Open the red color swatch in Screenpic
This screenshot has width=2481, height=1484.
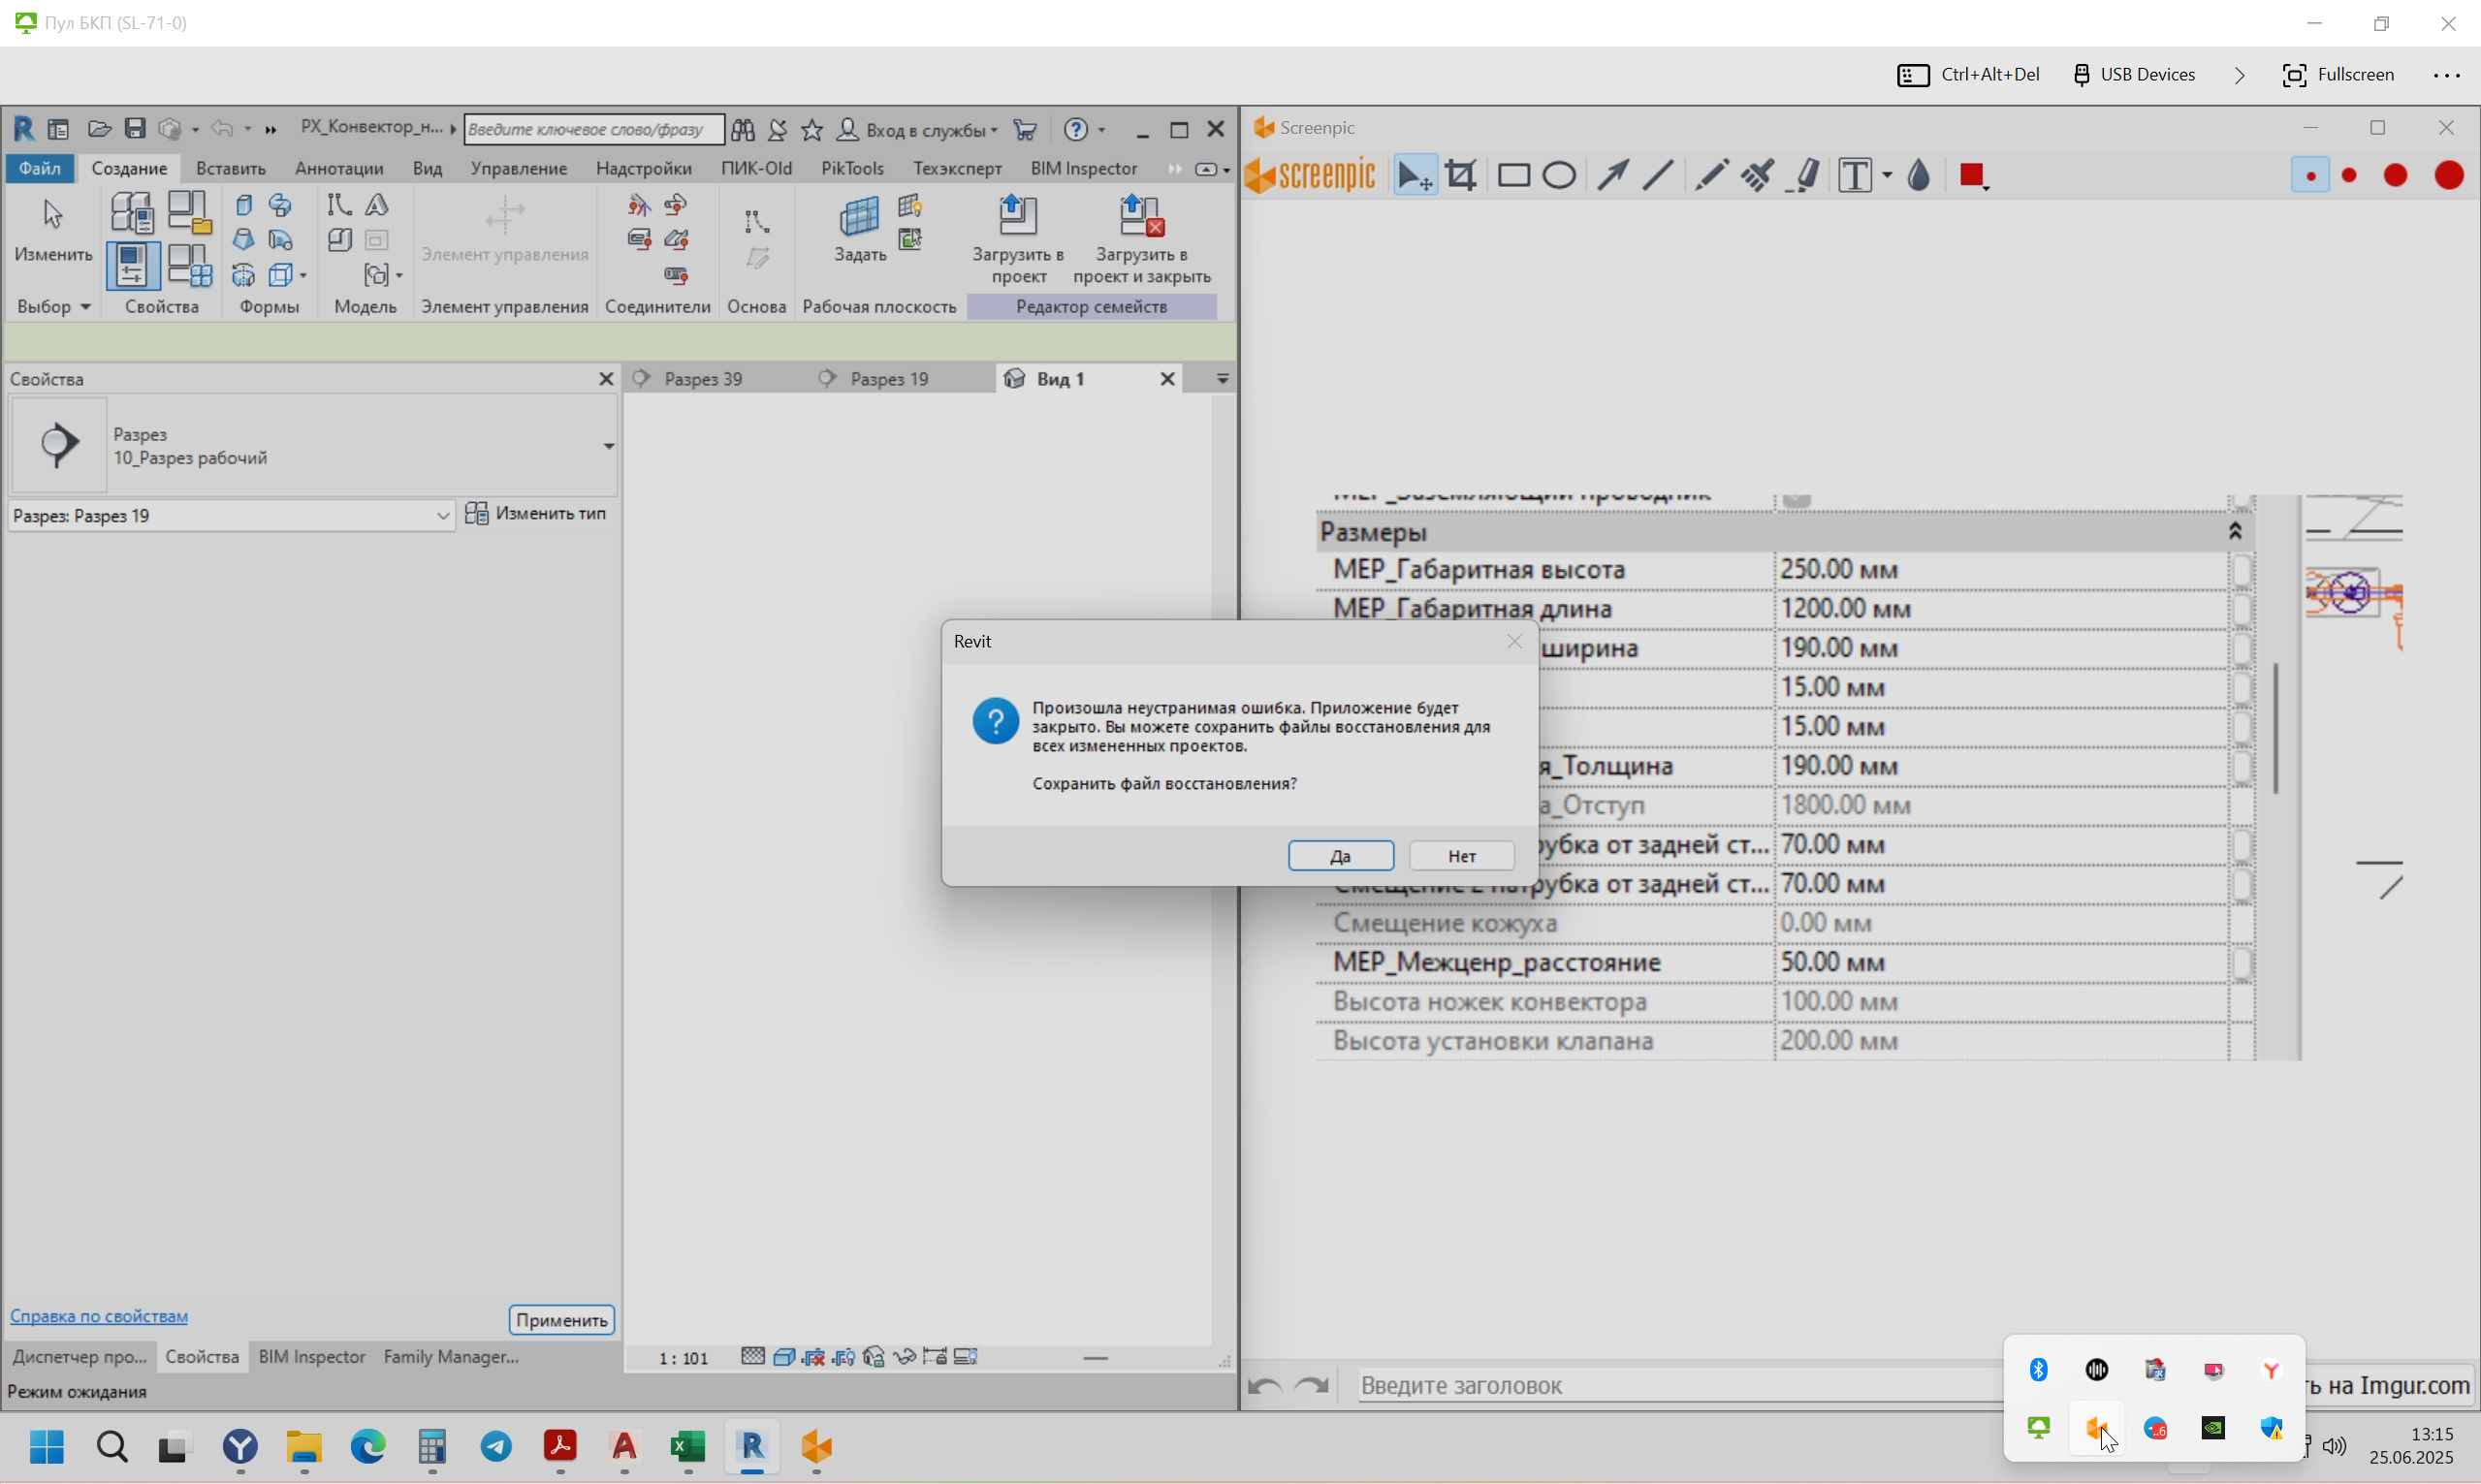pos(1974,176)
